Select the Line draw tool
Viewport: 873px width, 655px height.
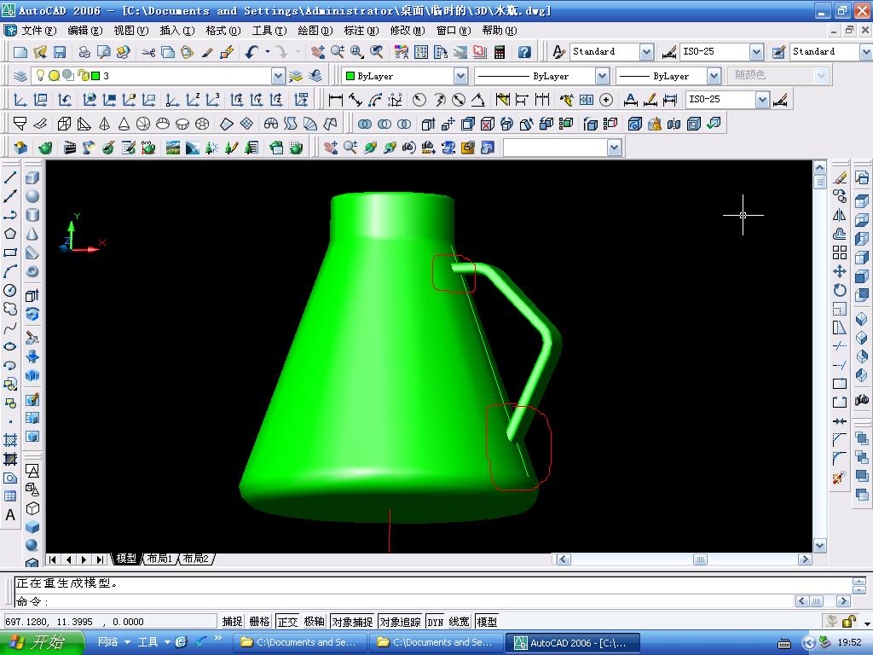point(10,177)
